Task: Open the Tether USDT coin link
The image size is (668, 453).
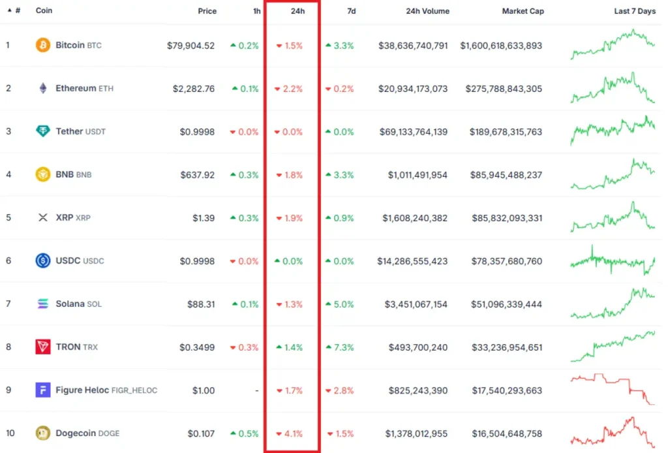Action: [x=80, y=131]
